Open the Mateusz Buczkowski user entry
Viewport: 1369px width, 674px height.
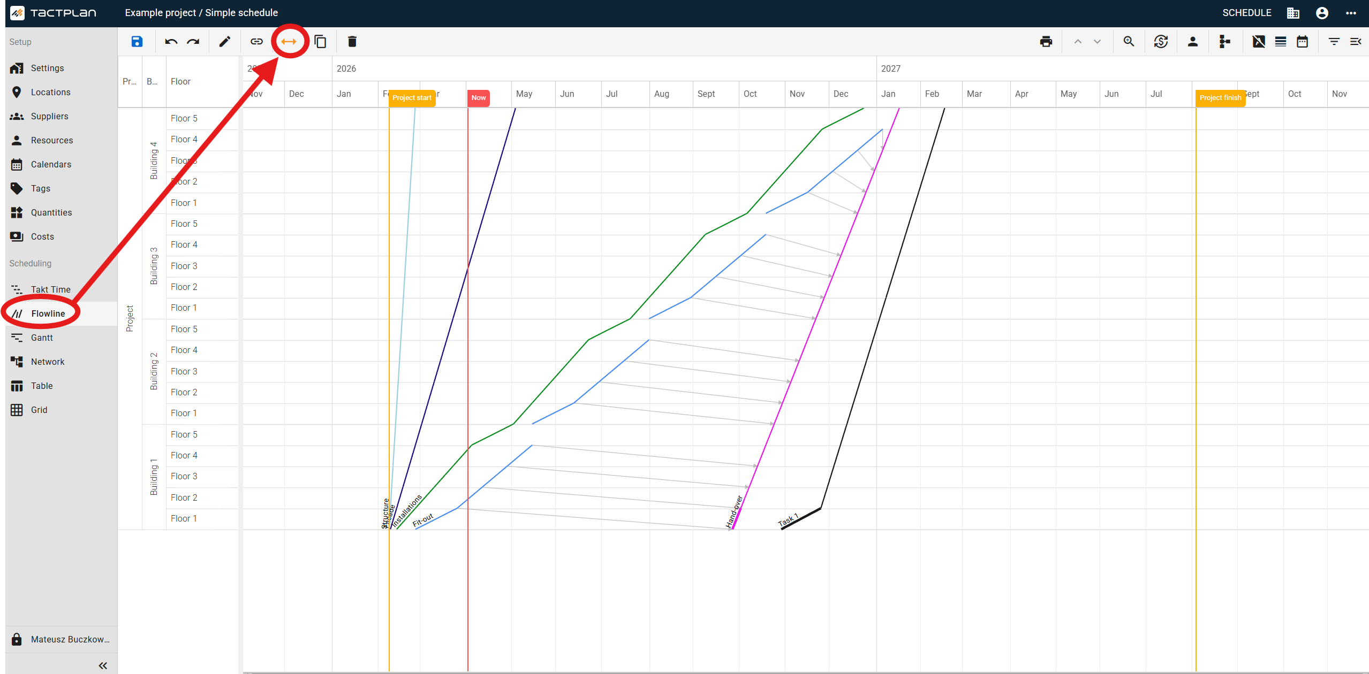[61, 639]
